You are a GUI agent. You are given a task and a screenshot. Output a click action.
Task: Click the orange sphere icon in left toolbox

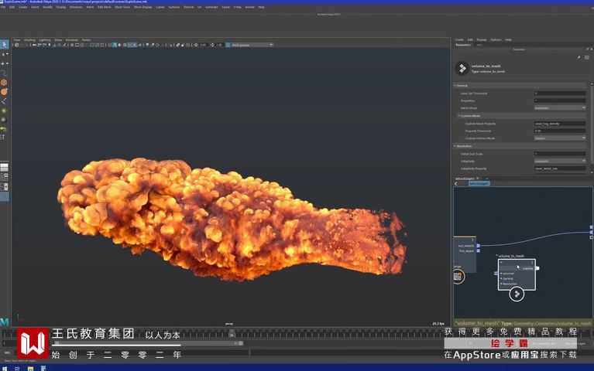(x=4, y=91)
